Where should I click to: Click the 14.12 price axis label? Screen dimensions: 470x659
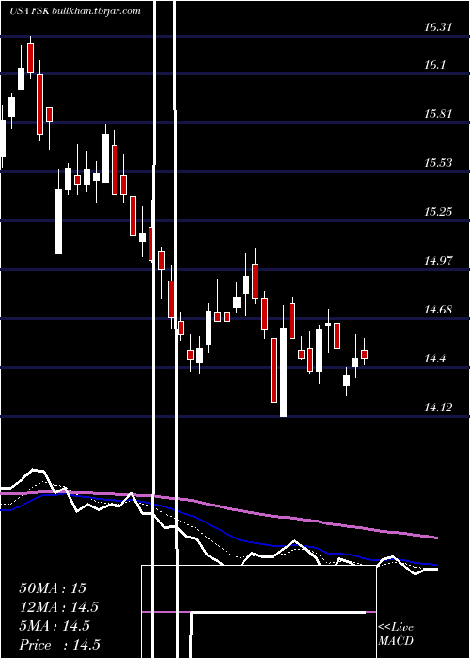[x=438, y=408]
